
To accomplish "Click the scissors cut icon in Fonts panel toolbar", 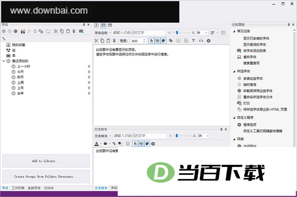I will point(56,31).
